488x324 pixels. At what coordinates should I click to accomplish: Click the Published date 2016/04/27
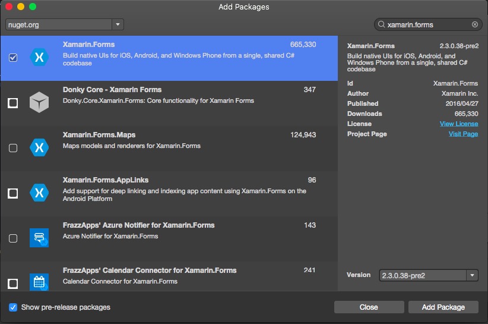tap(462, 104)
